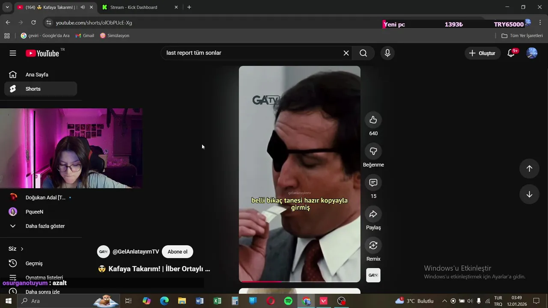Expand the Siz section chevron
Image resolution: width=548 pixels, height=308 pixels.
(22, 249)
